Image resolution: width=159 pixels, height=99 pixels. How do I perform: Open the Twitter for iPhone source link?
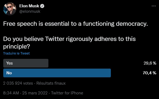click(x=67, y=93)
